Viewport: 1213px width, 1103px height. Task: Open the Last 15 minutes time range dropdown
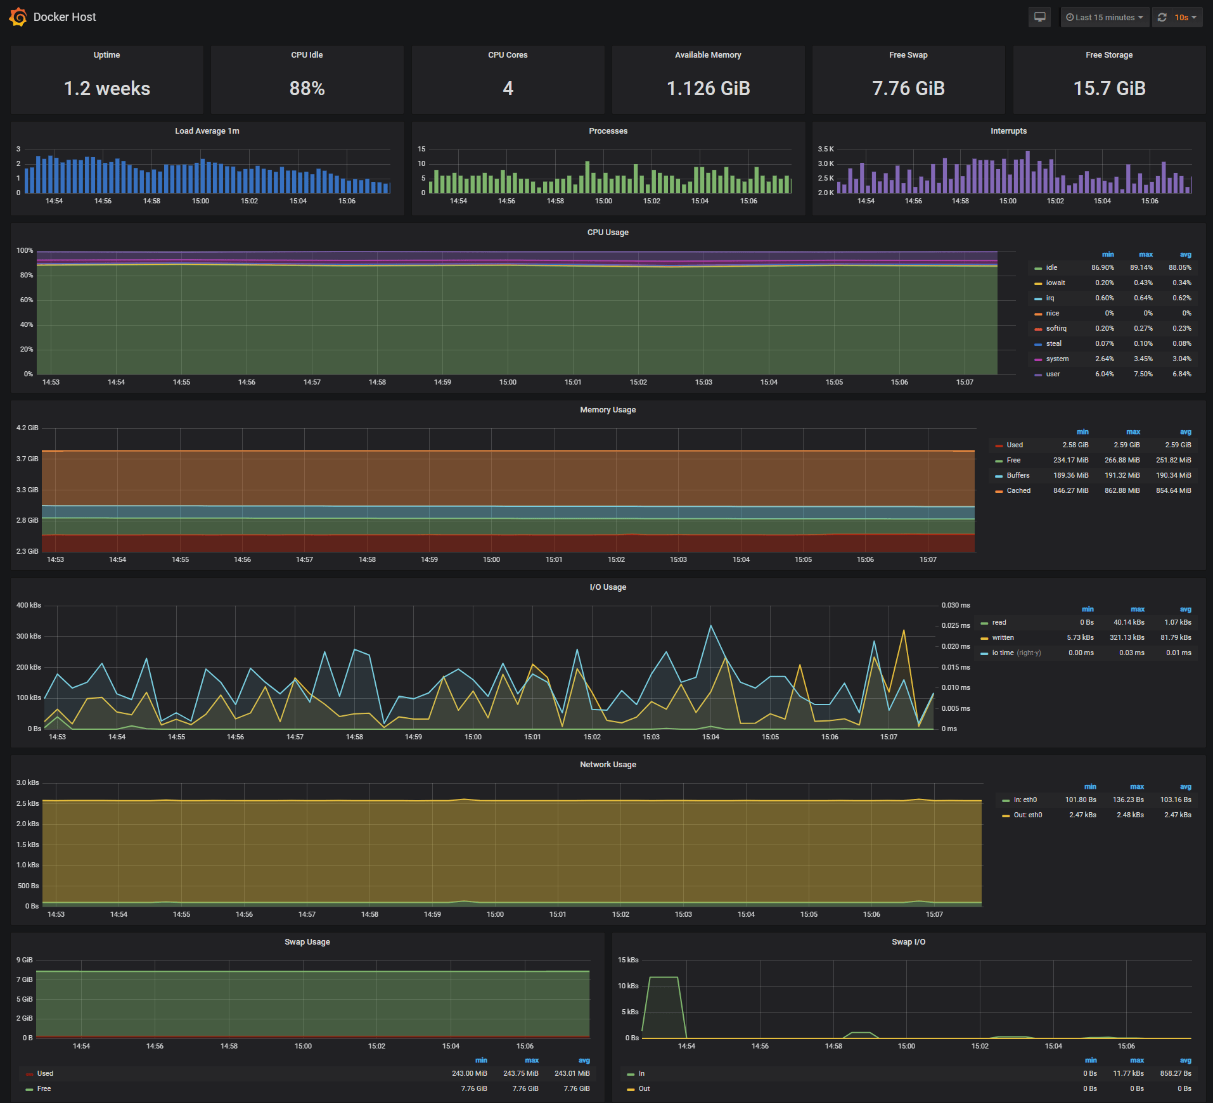click(1105, 17)
